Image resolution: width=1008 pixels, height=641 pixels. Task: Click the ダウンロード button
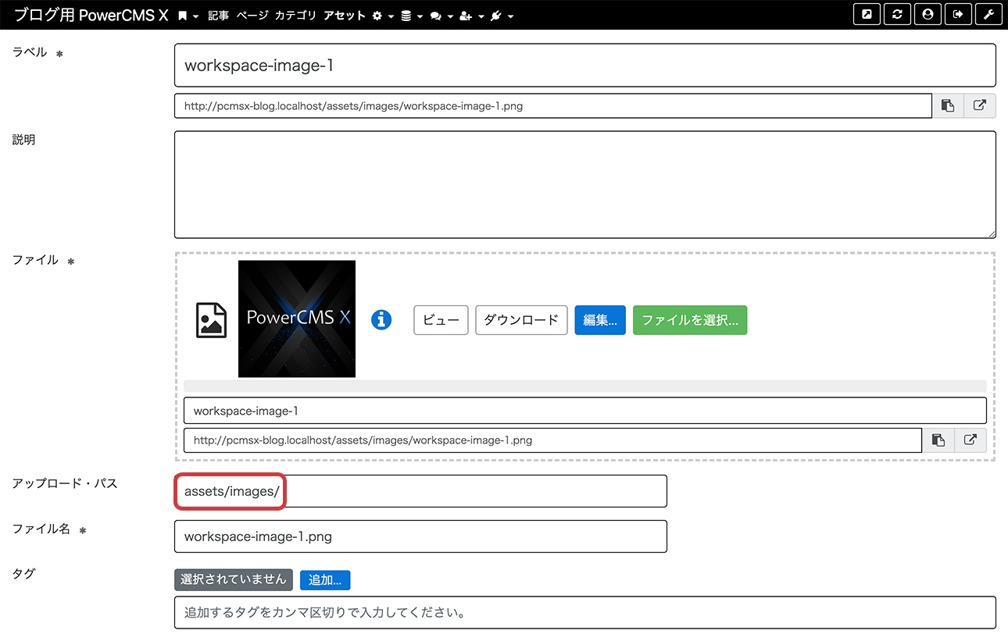pos(521,320)
